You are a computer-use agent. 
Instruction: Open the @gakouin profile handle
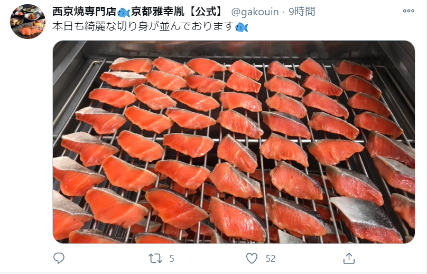pos(255,12)
